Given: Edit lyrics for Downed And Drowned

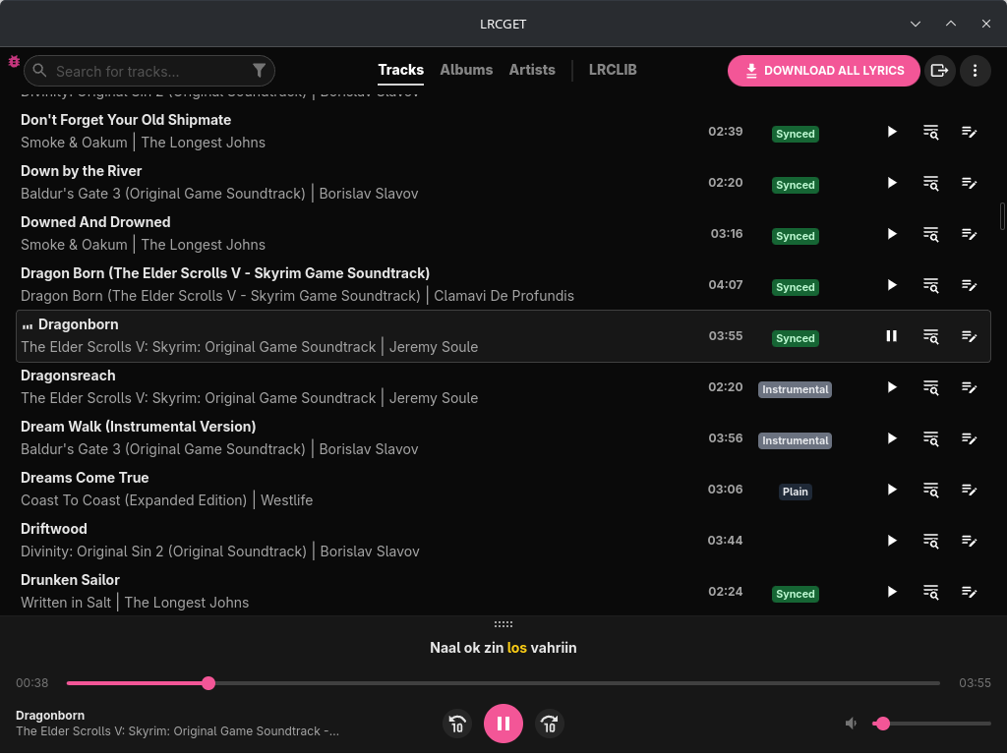Looking at the screenshot, I should coord(969,234).
